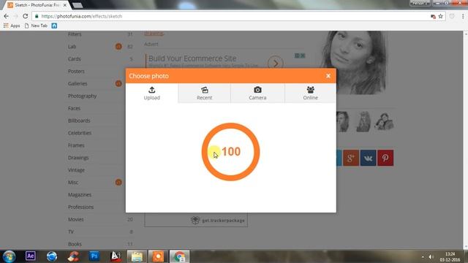This screenshot has height=263, width=468.
Task: Open the Cards category
Action: click(75, 59)
